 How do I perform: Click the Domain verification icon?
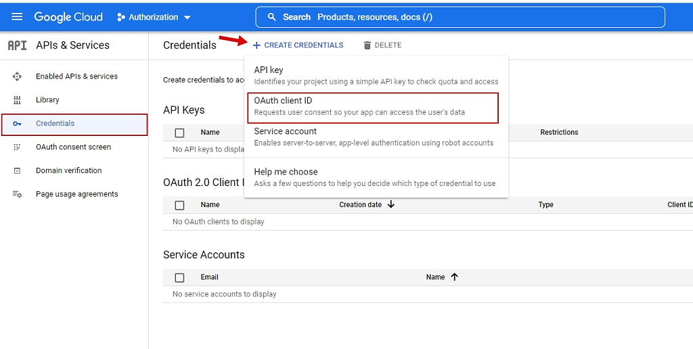[18, 171]
